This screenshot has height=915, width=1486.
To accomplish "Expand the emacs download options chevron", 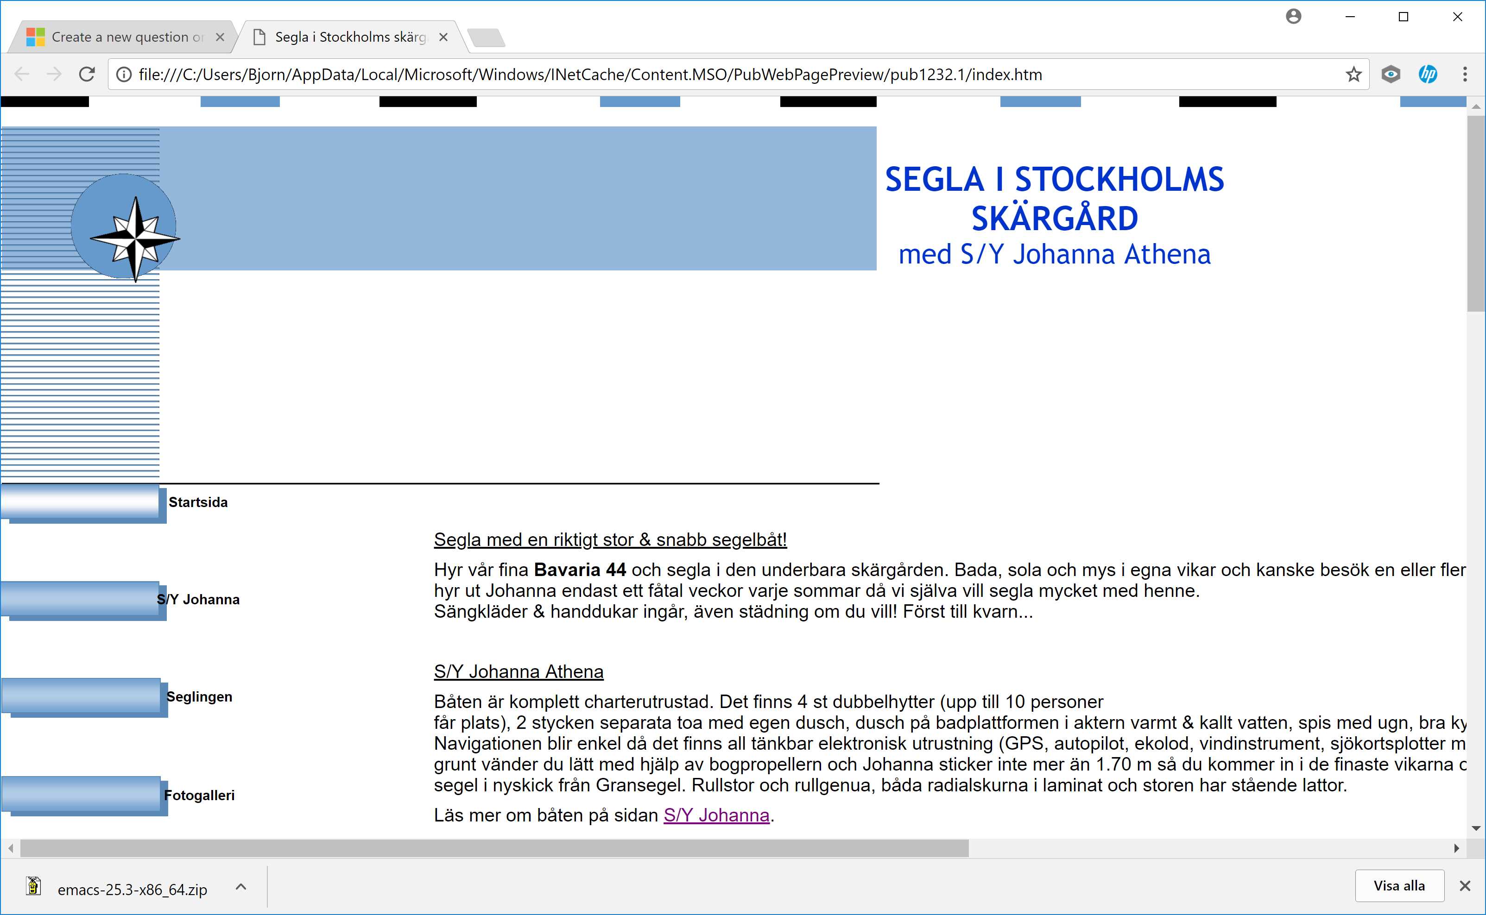I will coord(241,887).
